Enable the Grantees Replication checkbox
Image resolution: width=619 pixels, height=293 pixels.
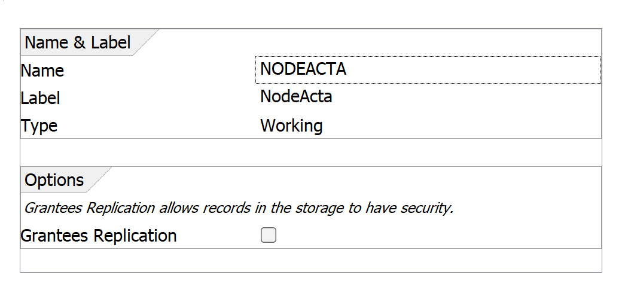269,236
